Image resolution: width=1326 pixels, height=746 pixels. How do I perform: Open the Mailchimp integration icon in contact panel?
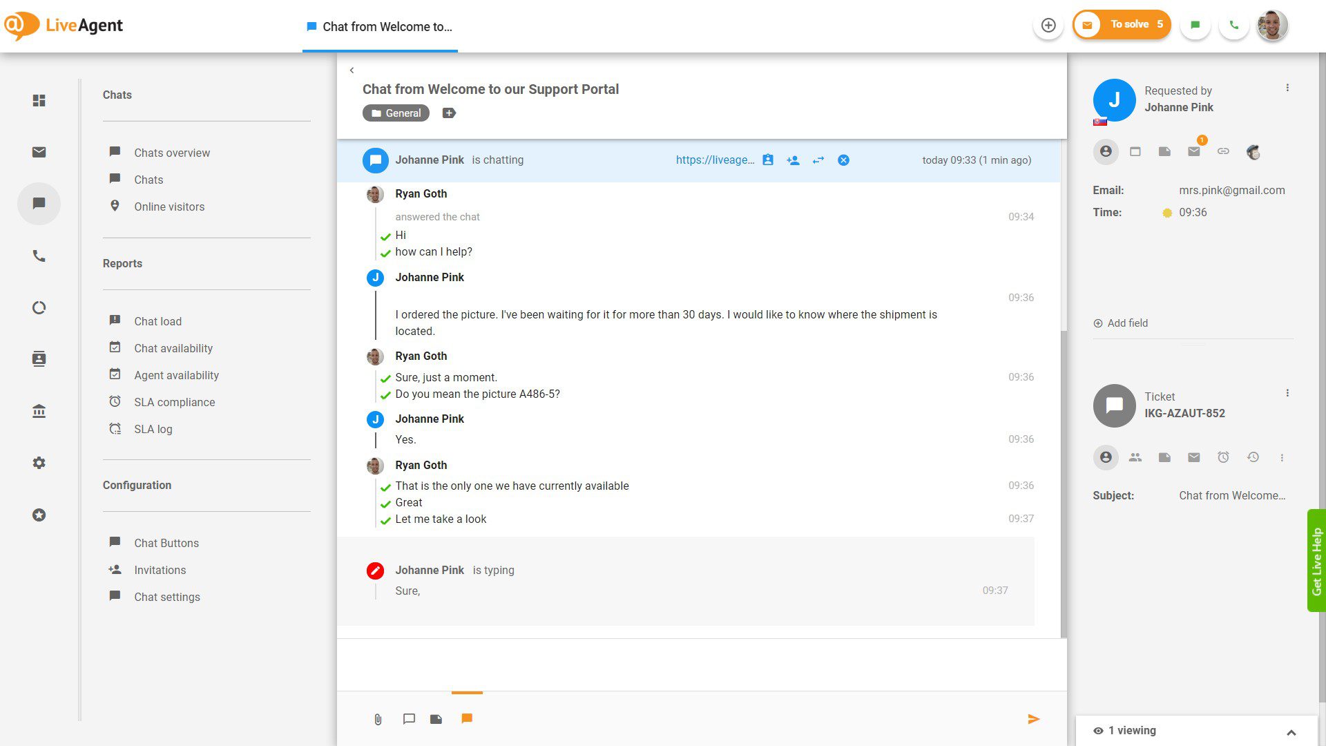[1253, 152]
